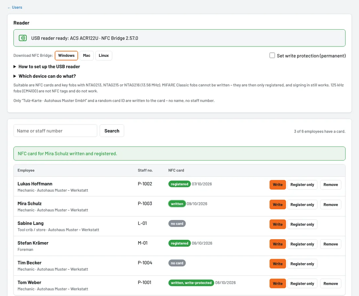Click the 'written' badge for Mira Schulz

[177, 204]
